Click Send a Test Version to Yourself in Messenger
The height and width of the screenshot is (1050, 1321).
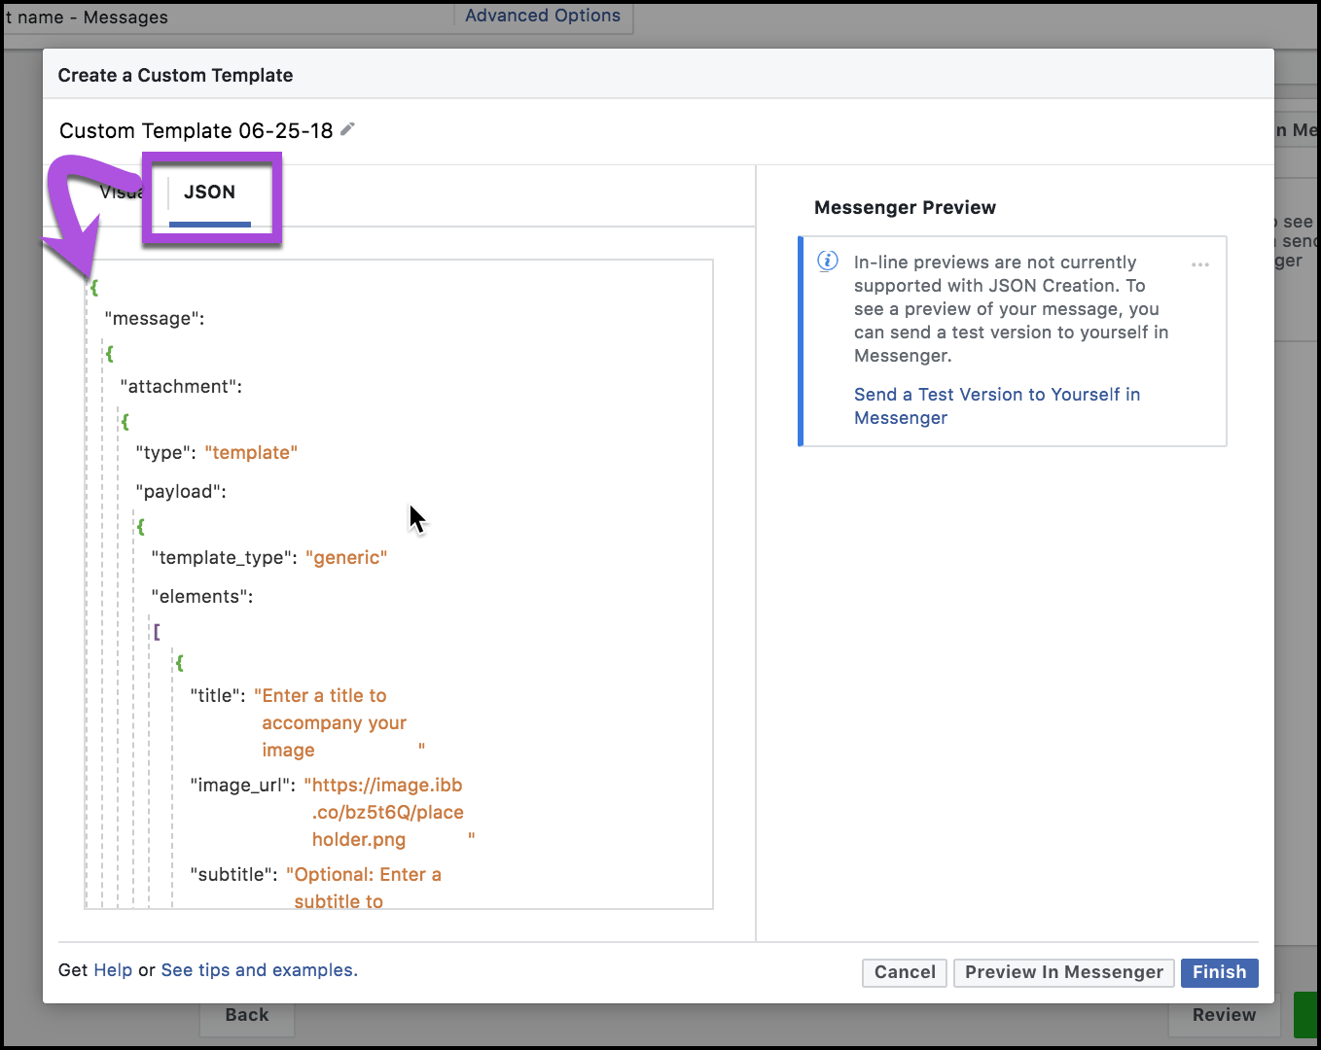[996, 405]
